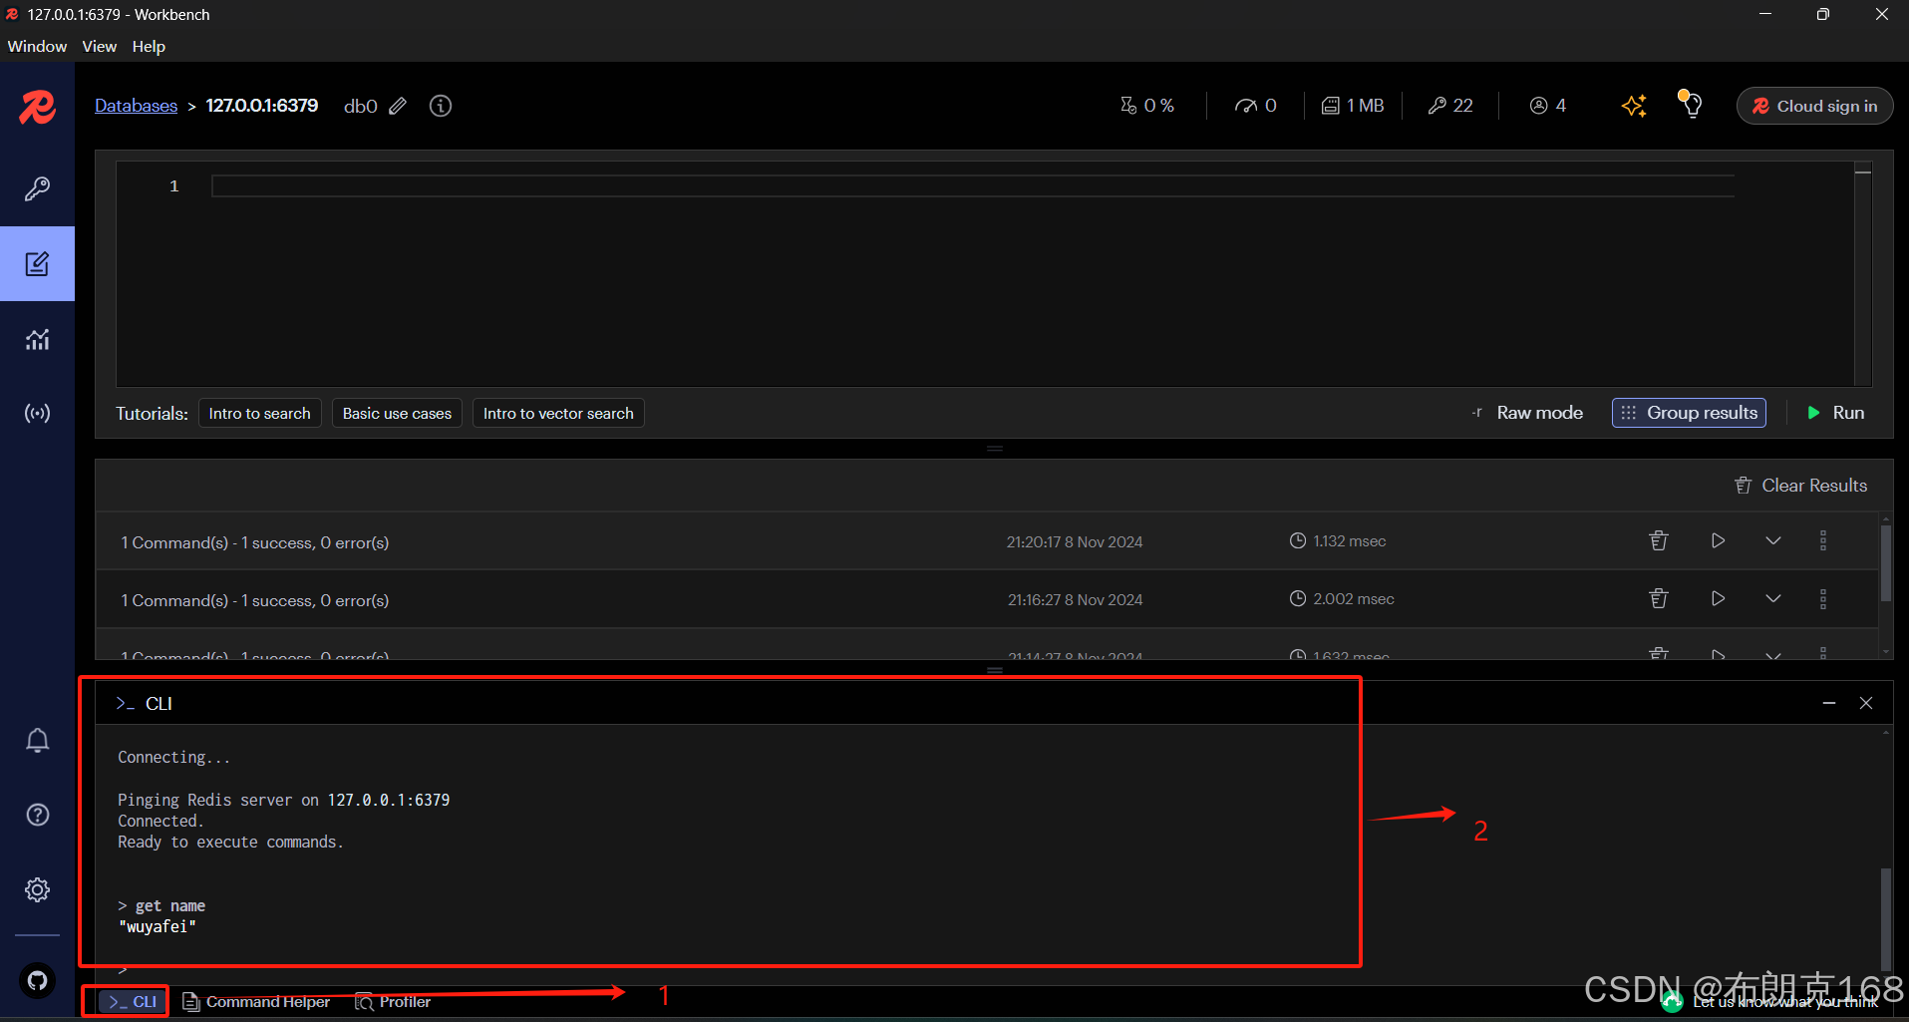1909x1022 pixels.
Task: Open the Help menu
Action: (x=149, y=46)
